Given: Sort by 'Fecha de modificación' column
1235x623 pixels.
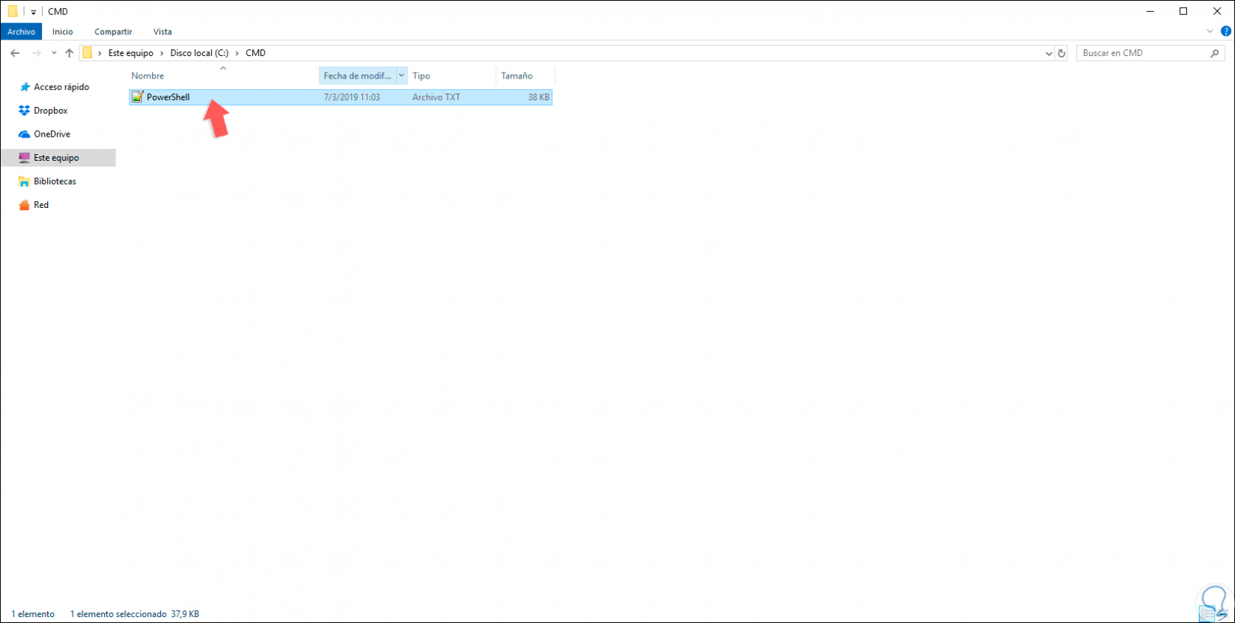Looking at the screenshot, I should (x=357, y=76).
